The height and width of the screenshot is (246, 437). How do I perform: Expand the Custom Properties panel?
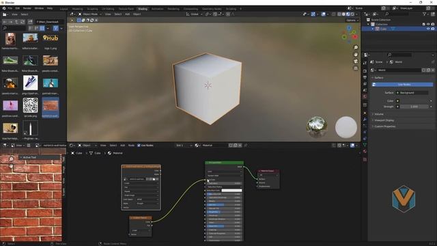click(384, 126)
